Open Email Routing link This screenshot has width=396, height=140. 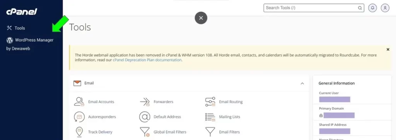coord(231,102)
